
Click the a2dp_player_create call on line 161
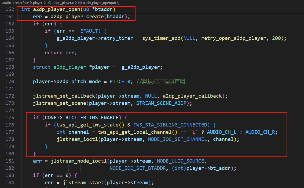point(77,17)
